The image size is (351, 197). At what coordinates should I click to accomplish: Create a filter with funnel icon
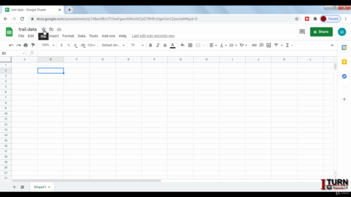coord(276,45)
